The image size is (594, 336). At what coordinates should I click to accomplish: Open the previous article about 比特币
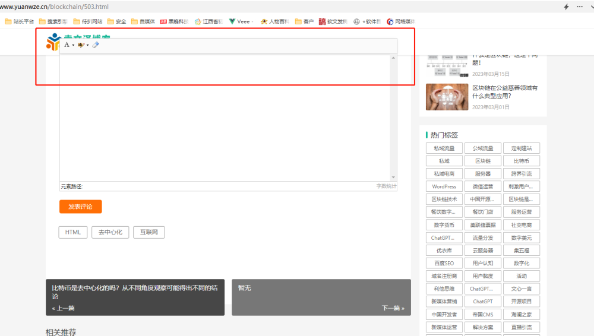click(x=135, y=297)
